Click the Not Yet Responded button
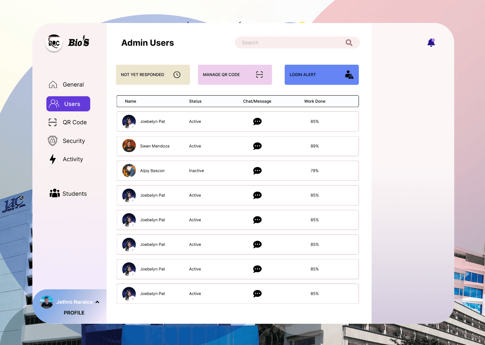 pyautogui.click(x=153, y=75)
